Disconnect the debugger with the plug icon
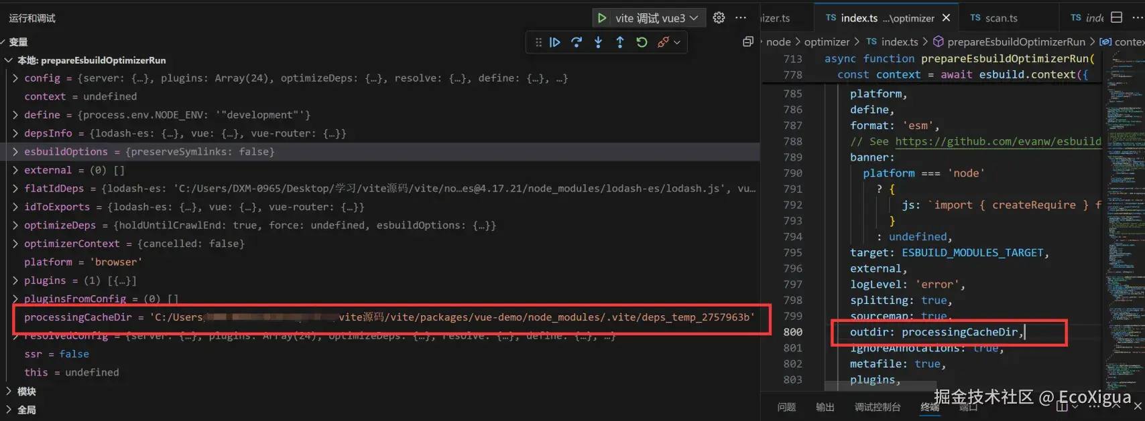Screen dimensions: 1145x421 [x=663, y=42]
